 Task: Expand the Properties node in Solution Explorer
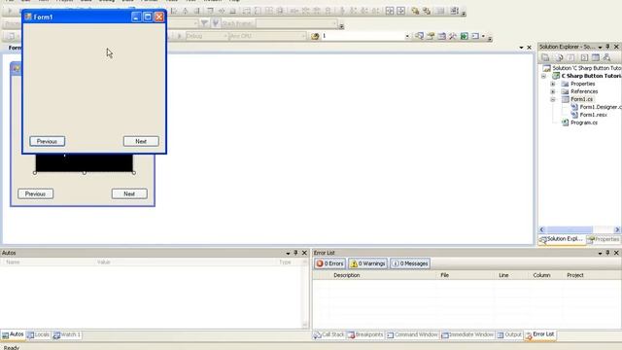point(553,84)
